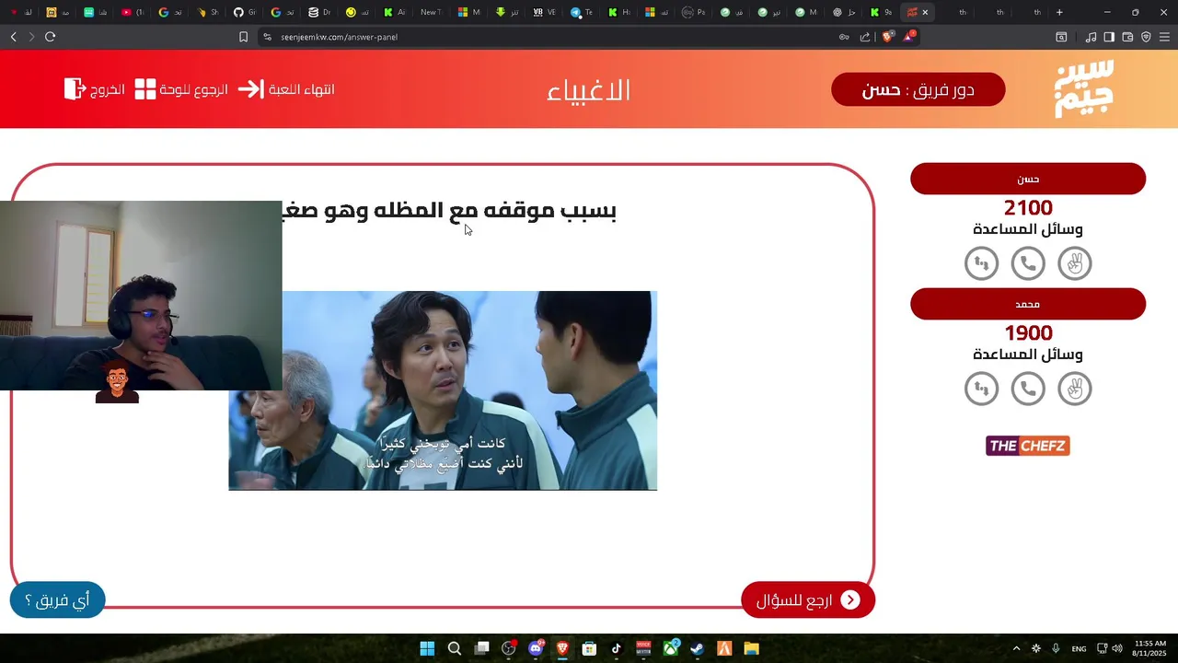
Task: Open the Squid Game answer image
Action: (443, 390)
